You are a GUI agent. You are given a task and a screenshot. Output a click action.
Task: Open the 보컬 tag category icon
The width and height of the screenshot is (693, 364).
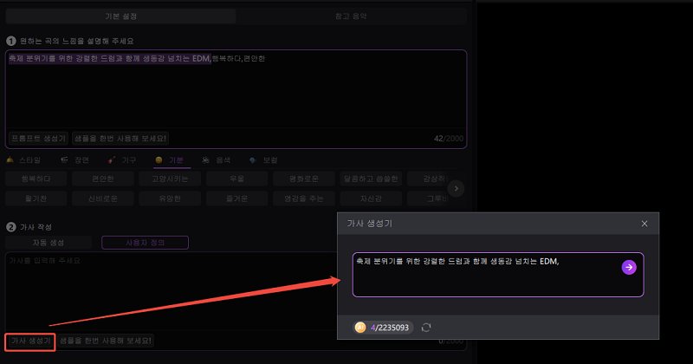(x=252, y=160)
